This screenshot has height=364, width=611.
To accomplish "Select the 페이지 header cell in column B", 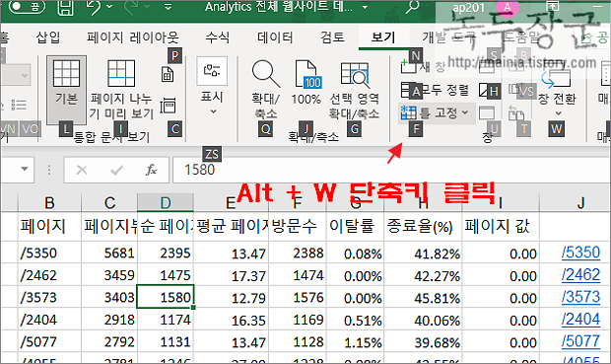I will tap(49, 226).
